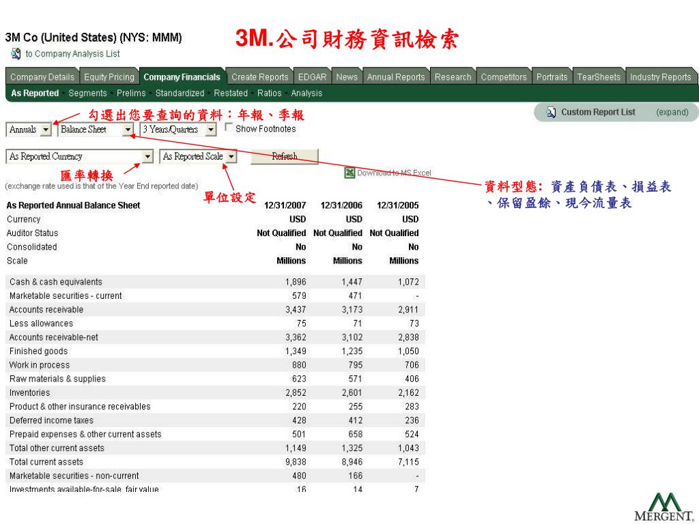
Task: Switch to the Company Details tab
Action: click(x=42, y=77)
